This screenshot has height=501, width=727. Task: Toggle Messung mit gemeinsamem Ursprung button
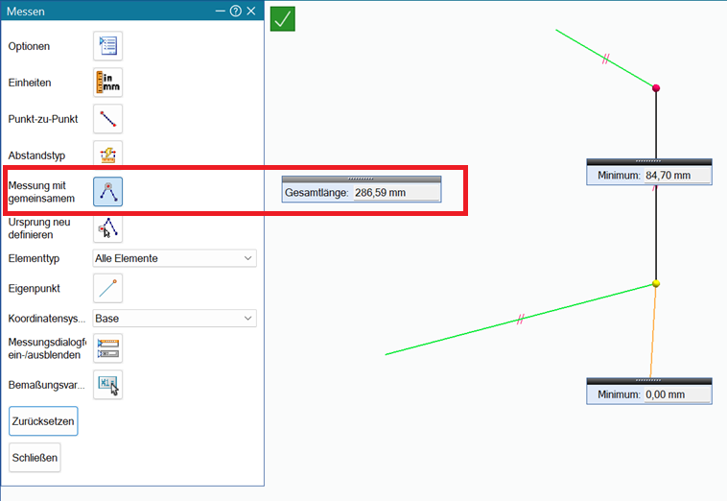pyautogui.click(x=107, y=192)
